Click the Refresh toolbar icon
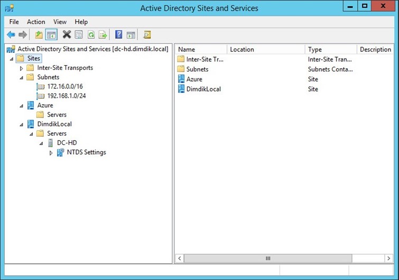Viewport: 399px width, 280px height. click(x=91, y=34)
